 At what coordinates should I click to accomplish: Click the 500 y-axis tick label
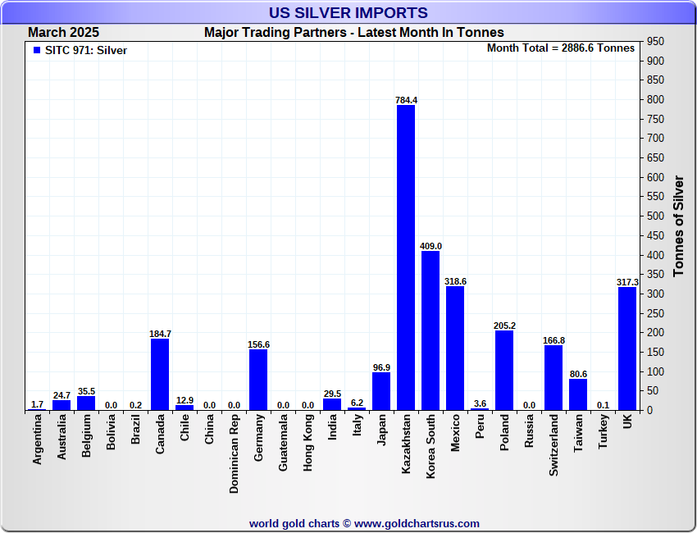tap(655, 216)
